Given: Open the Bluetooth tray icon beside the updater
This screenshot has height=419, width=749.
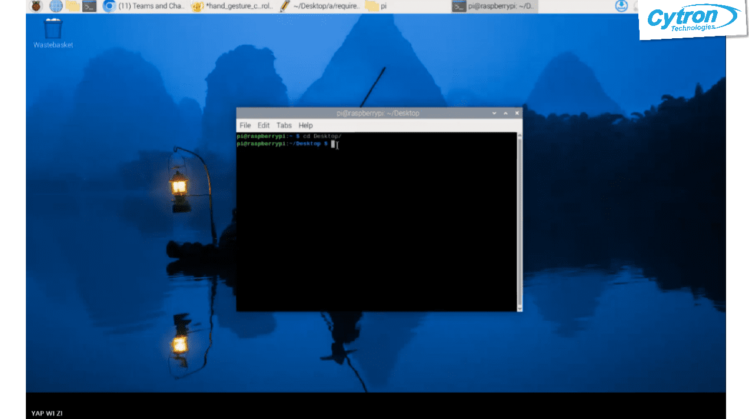Looking at the screenshot, I should click(637, 6).
